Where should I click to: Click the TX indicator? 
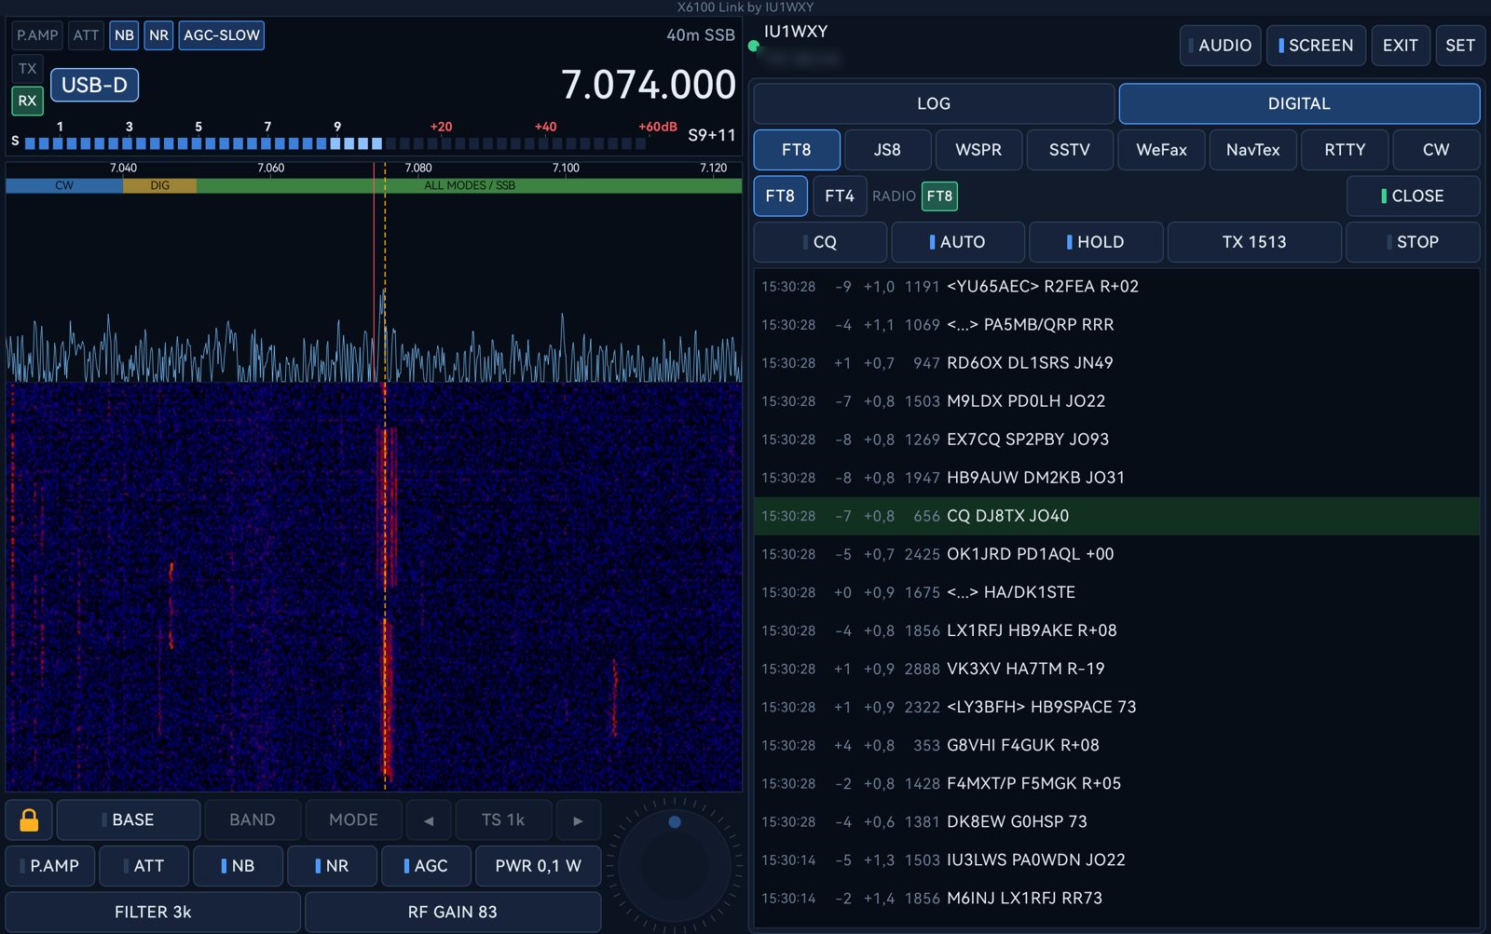[28, 68]
